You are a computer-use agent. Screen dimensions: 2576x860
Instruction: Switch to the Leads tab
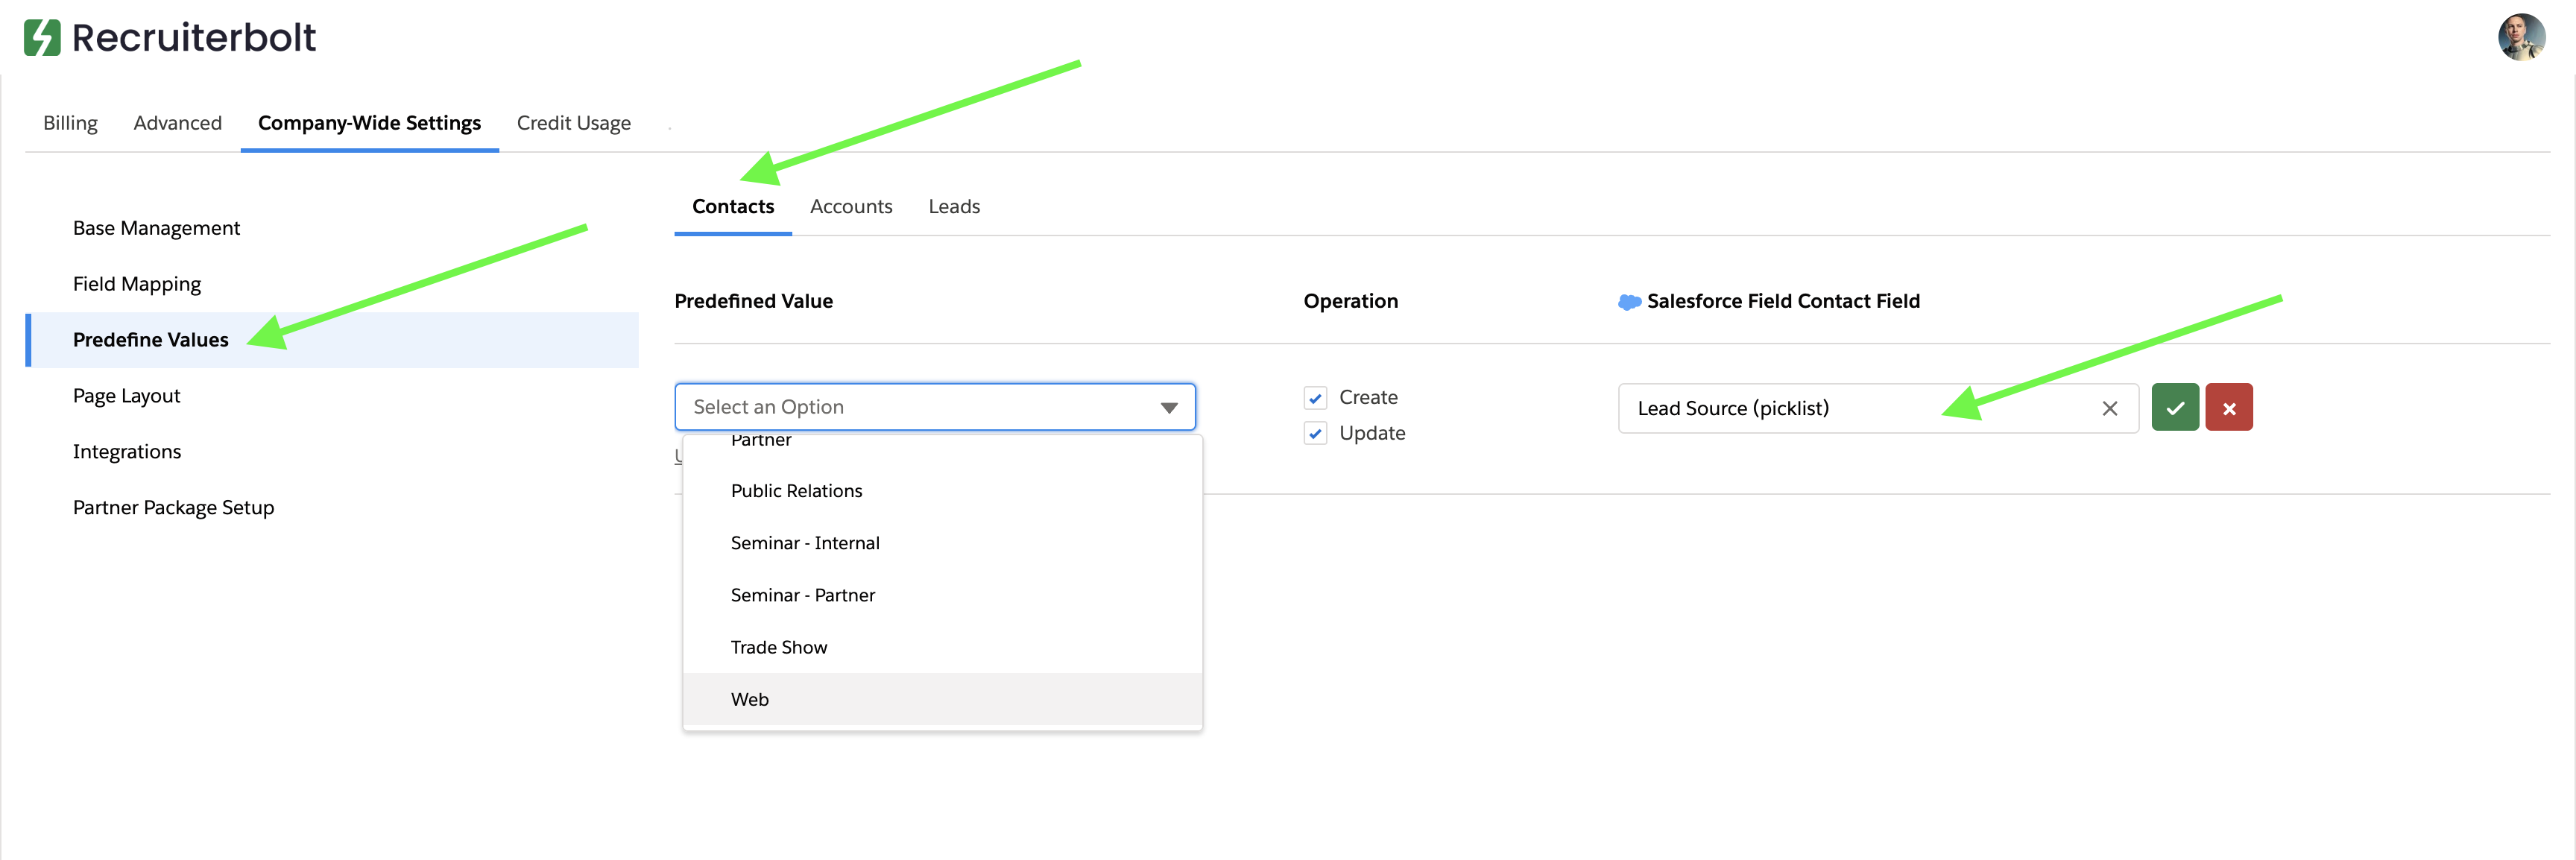953,207
